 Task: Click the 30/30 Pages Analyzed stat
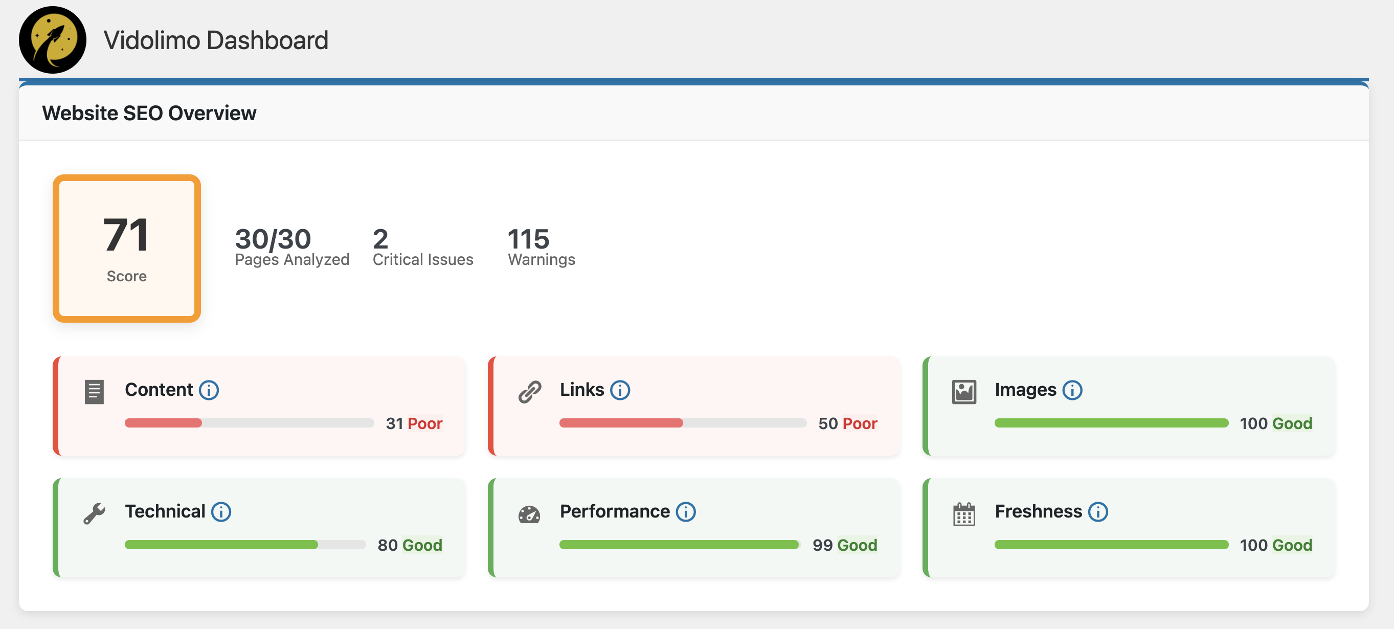(x=291, y=246)
